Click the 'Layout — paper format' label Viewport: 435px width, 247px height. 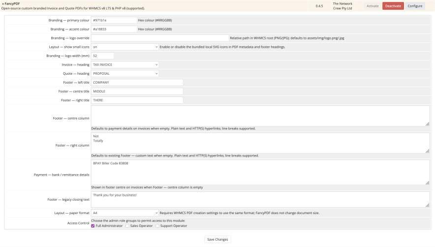[72, 213]
